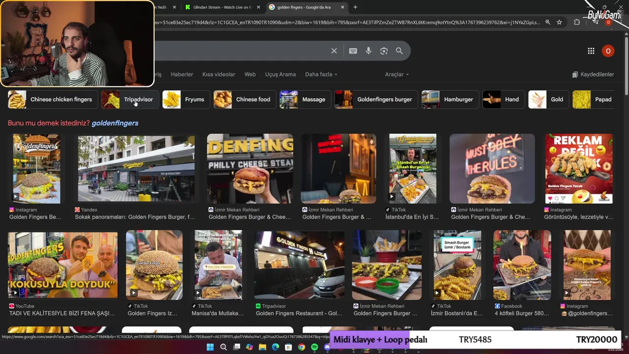This screenshot has width=629, height=354.
Task: Open Microsoft Edge from the taskbar
Action: point(275,347)
